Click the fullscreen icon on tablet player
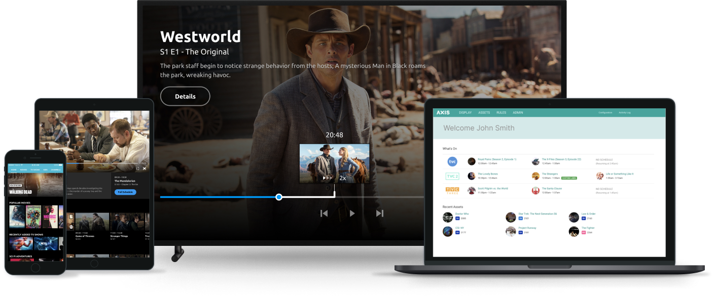This screenshot has width=713, height=299. [144, 168]
